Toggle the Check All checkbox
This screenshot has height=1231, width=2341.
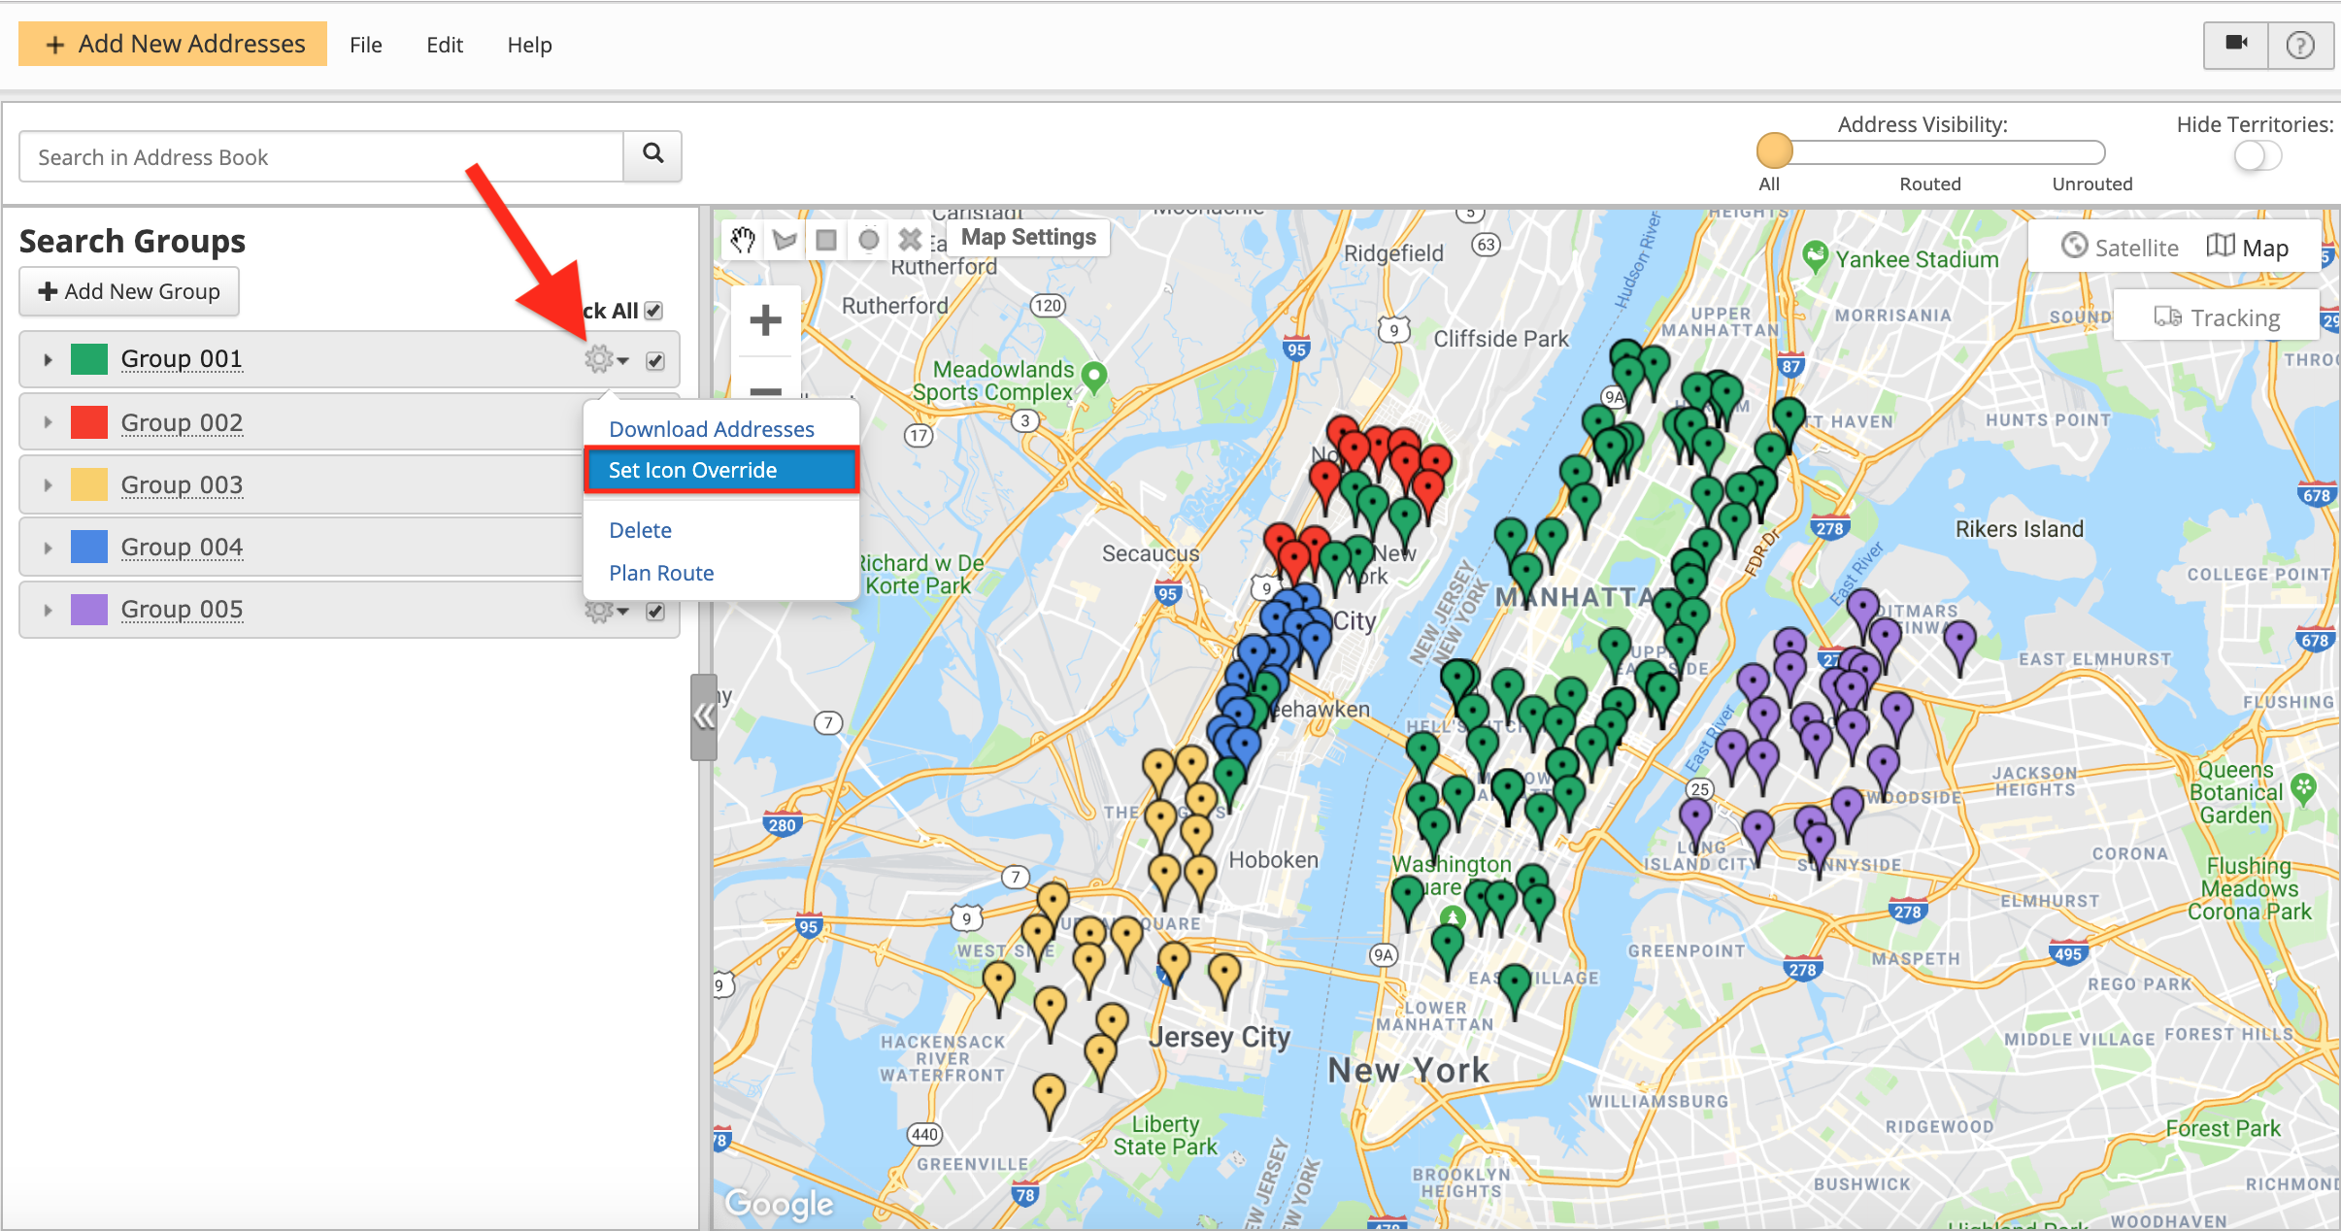click(654, 311)
